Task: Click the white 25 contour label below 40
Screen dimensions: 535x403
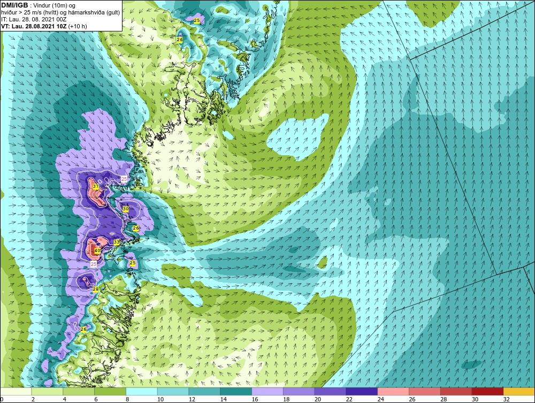Action: point(94,264)
